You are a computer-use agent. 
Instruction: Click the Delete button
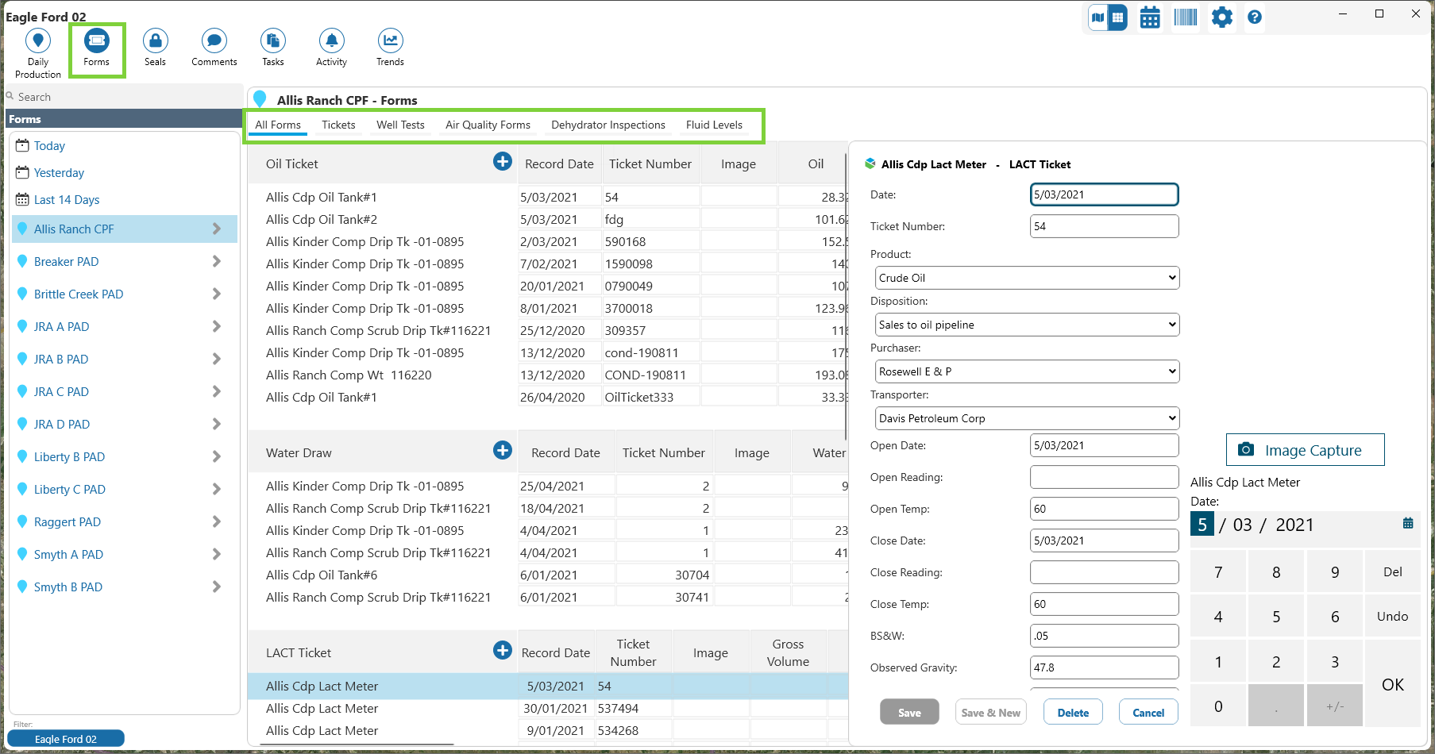(1073, 713)
